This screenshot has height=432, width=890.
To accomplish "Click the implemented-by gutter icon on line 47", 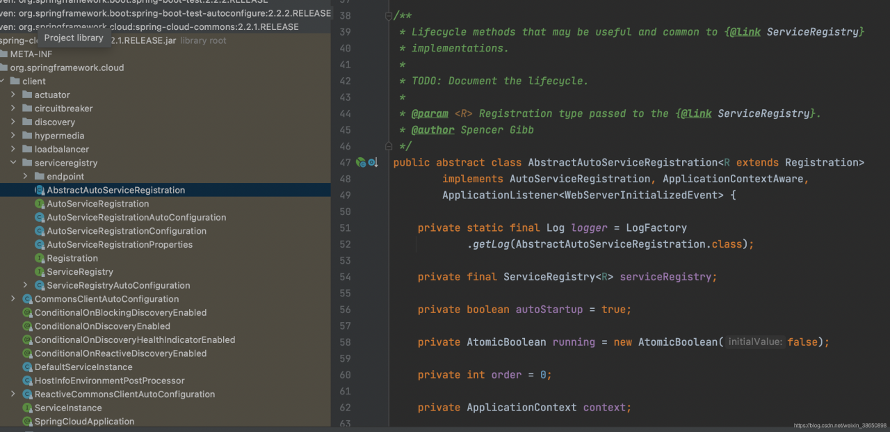I will pyautogui.click(x=373, y=163).
